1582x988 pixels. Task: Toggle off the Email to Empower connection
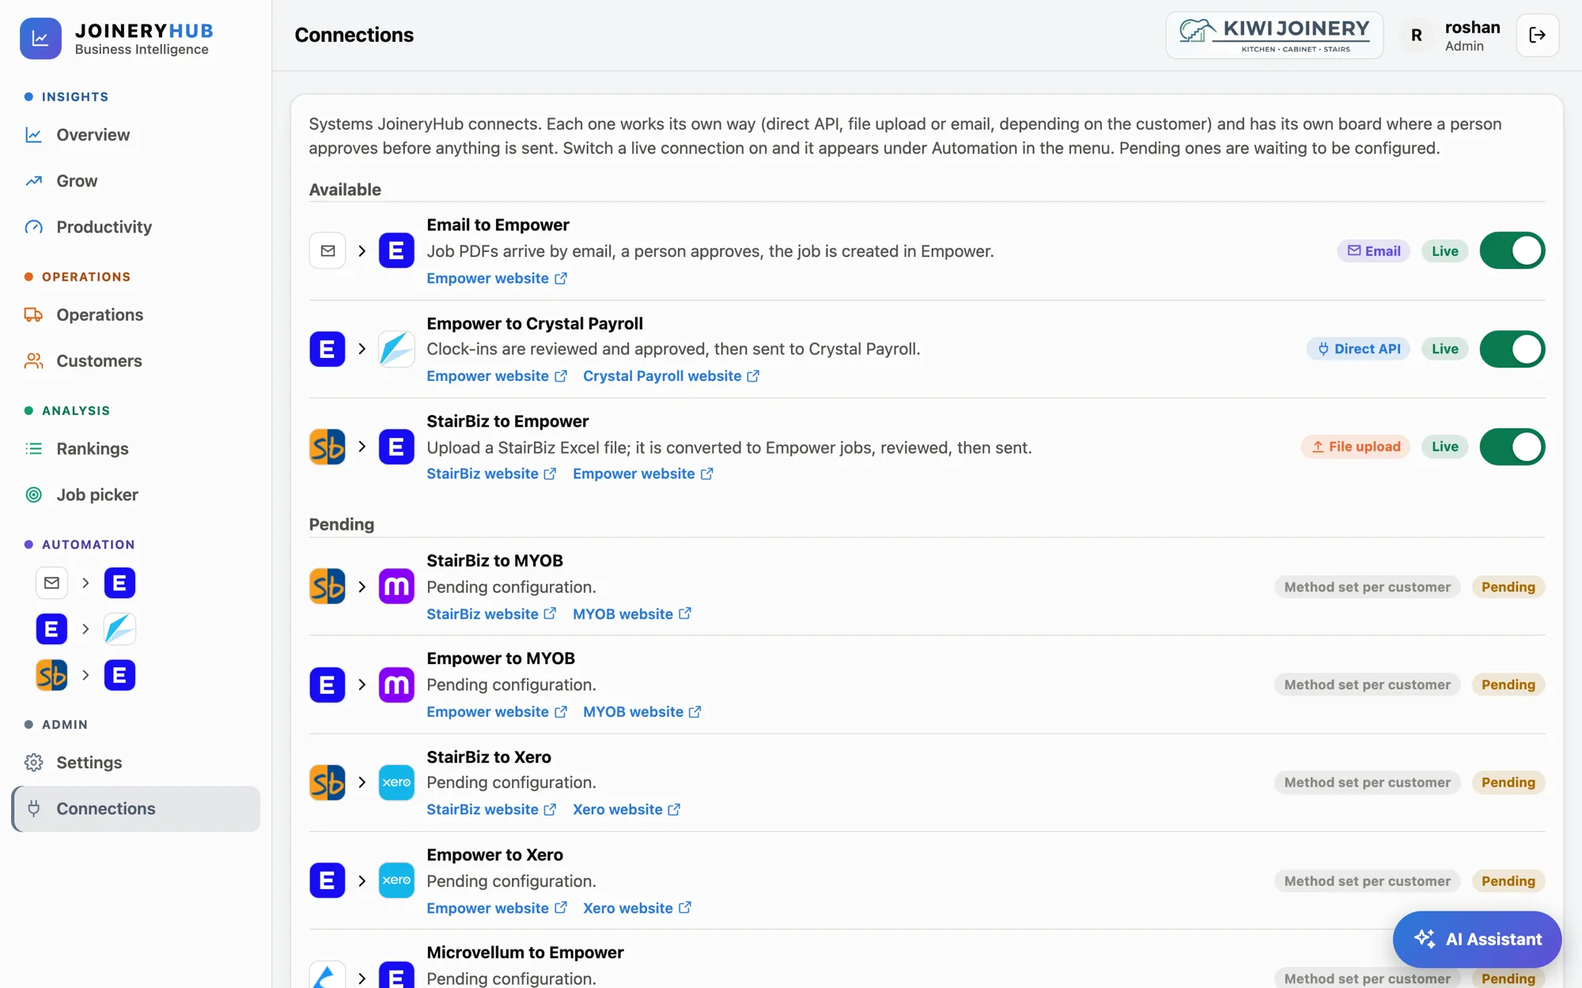pos(1512,251)
